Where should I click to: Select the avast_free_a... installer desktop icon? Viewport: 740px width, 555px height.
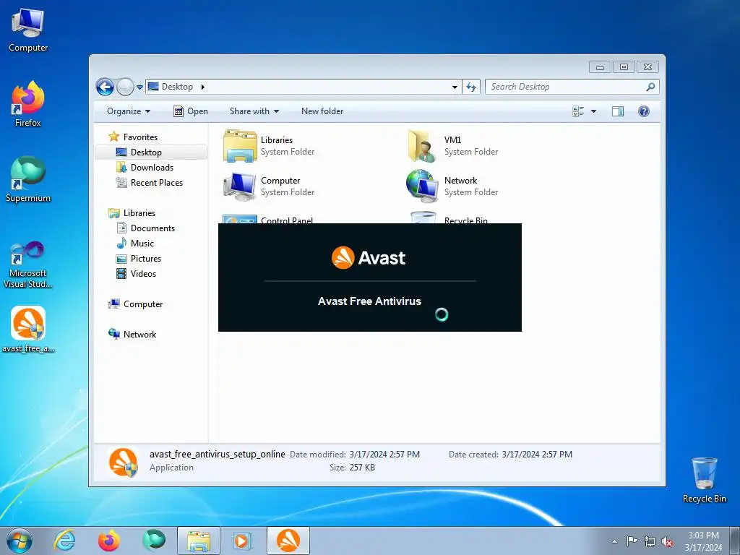click(x=28, y=330)
